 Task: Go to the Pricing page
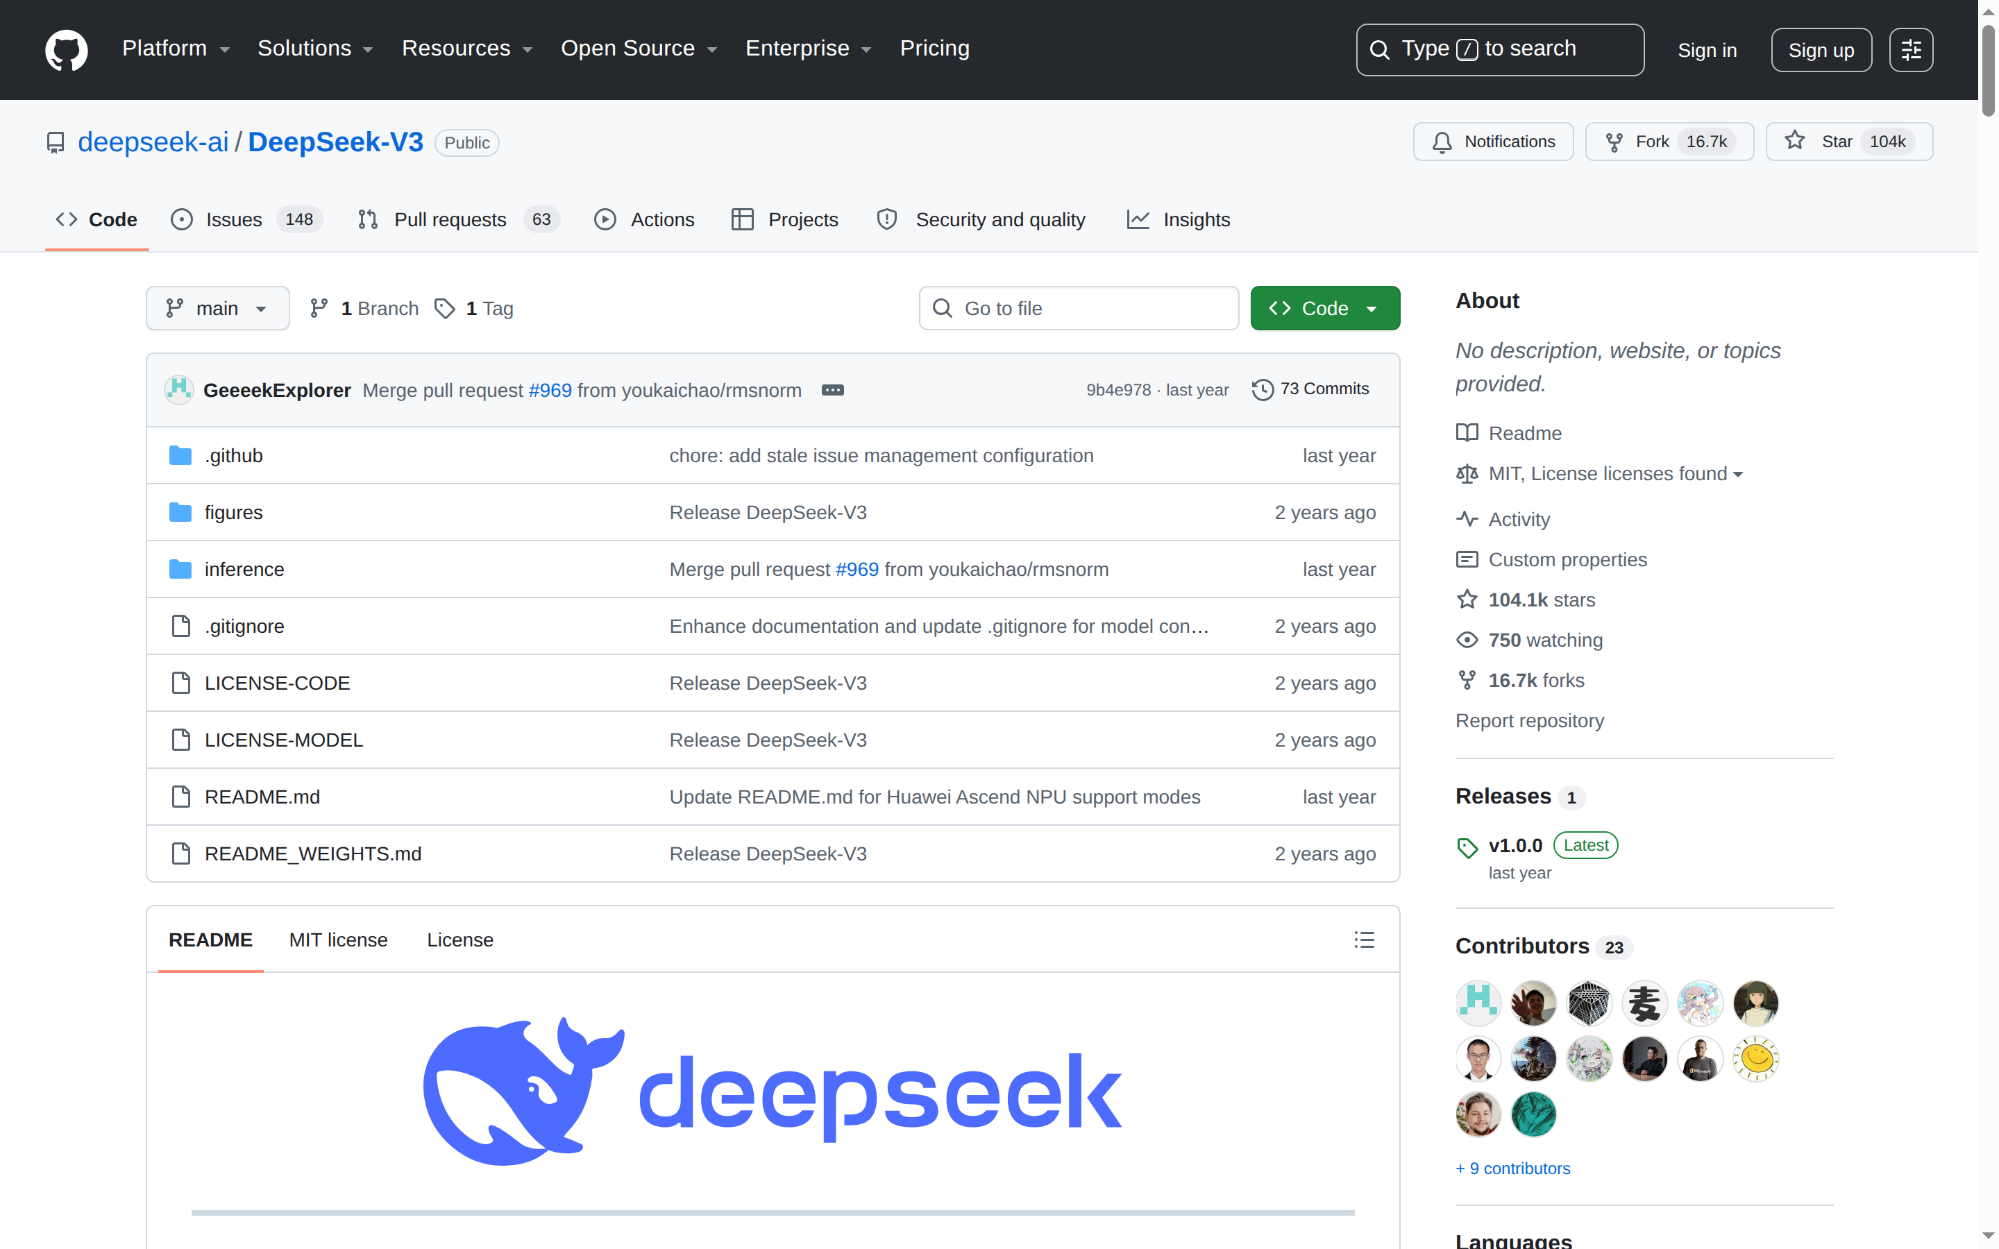pyautogui.click(x=934, y=49)
